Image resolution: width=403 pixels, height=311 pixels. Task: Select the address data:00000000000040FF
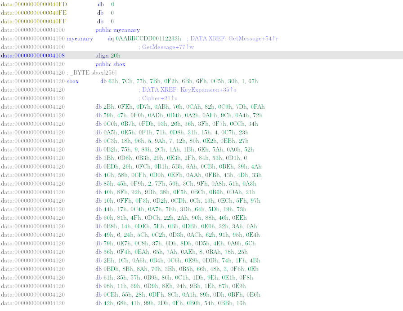tap(33, 21)
